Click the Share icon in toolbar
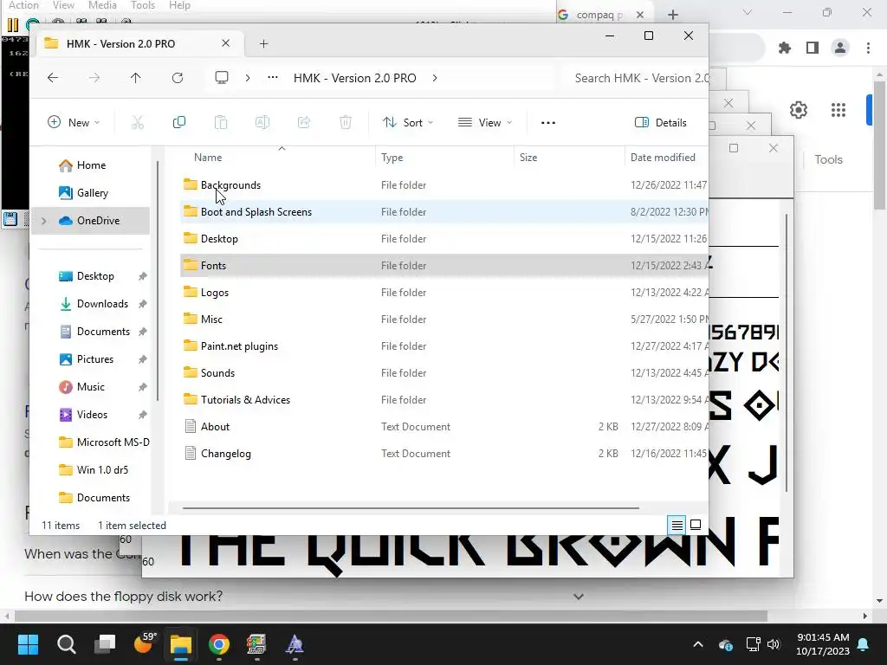887x665 pixels. click(x=304, y=122)
